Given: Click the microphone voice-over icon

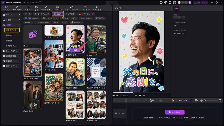Looking at the screenshot, I should 172,101.
